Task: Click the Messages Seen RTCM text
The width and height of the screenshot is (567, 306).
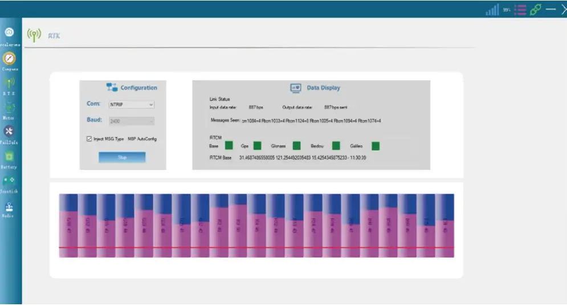Action: (311, 121)
